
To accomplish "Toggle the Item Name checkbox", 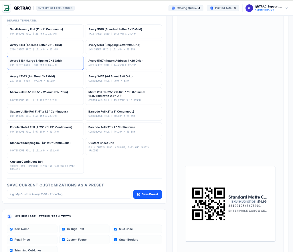I will point(11,229).
